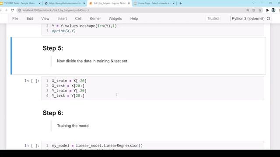Image resolution: width=280 pixels, height=157 pixels.
Task: Reload the page with the refresh icon
Action: 12,10
